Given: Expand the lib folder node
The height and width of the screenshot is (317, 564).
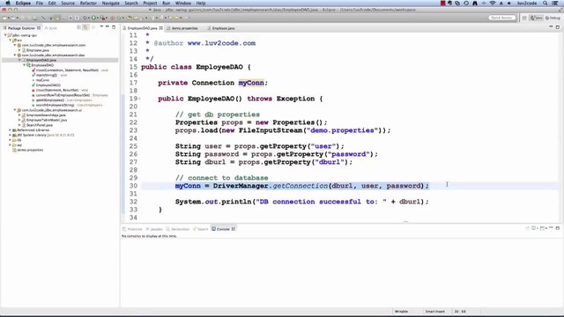Looking at the screenshot, I should [x=10, y=140].
